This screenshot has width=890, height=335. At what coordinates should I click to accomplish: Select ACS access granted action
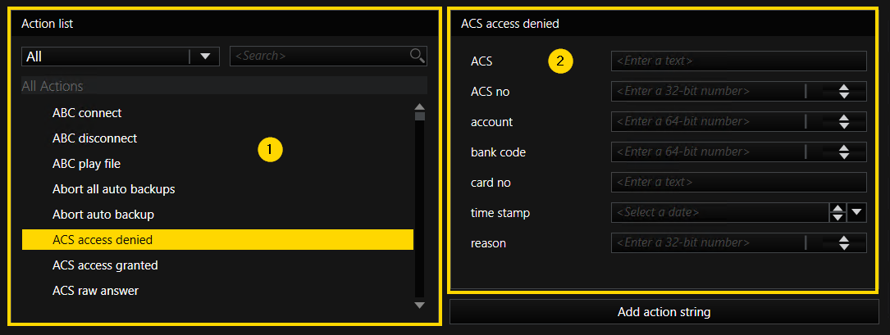(x=105, y=265)
